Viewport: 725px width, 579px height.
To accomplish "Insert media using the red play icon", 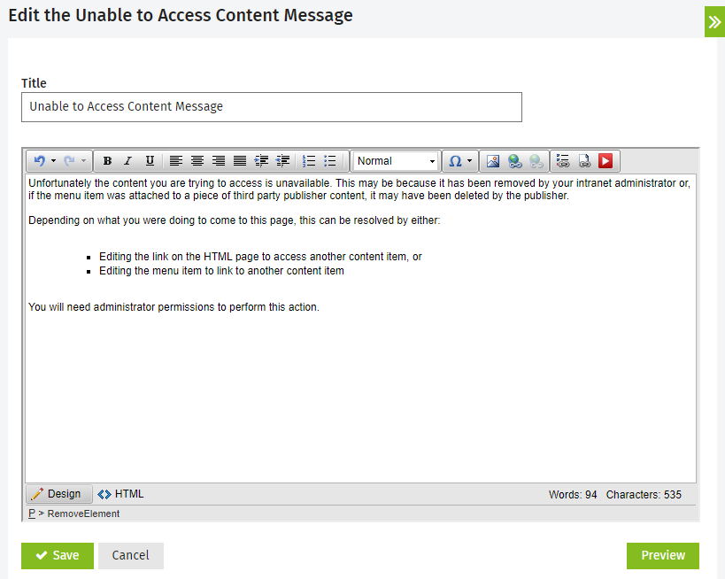I will click(605, 161).
